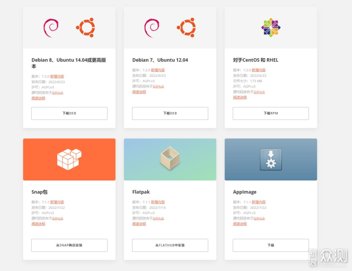This screenshot has height=271, width=352.
Task: Click the 'Debian 7、Ubuntu 12.04' heading
Action: click(x=160, y=60)
